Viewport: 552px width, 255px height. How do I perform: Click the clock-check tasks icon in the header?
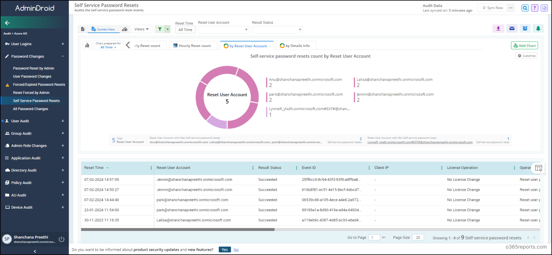tap(544, 8)
